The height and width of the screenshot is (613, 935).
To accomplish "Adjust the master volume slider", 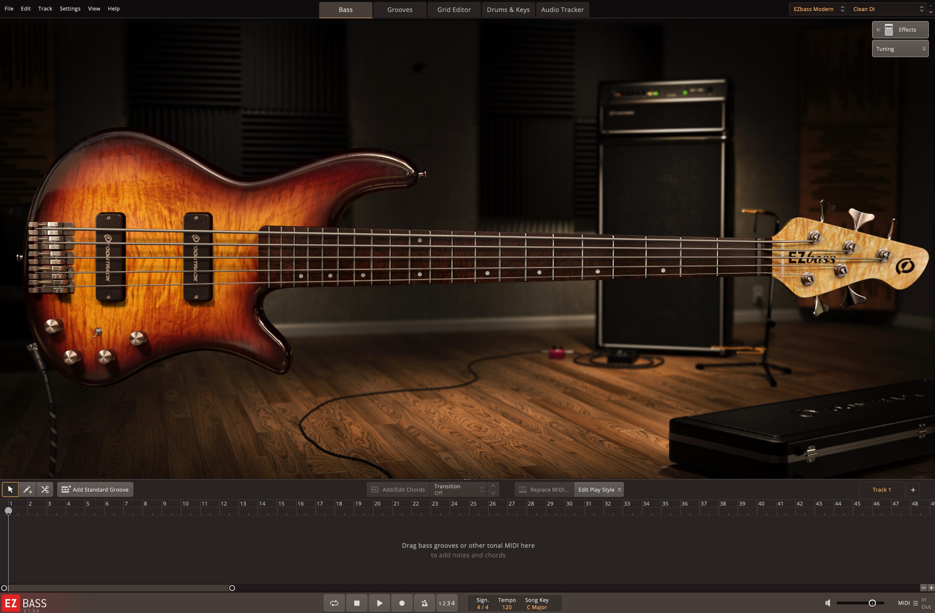I will point(860,603).
